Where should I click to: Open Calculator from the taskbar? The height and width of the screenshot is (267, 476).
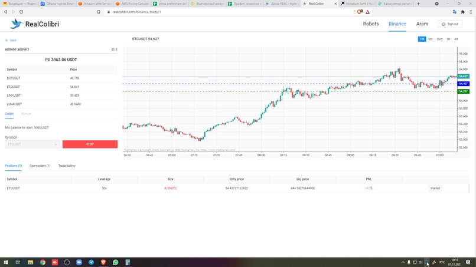[x=128, y=262]
